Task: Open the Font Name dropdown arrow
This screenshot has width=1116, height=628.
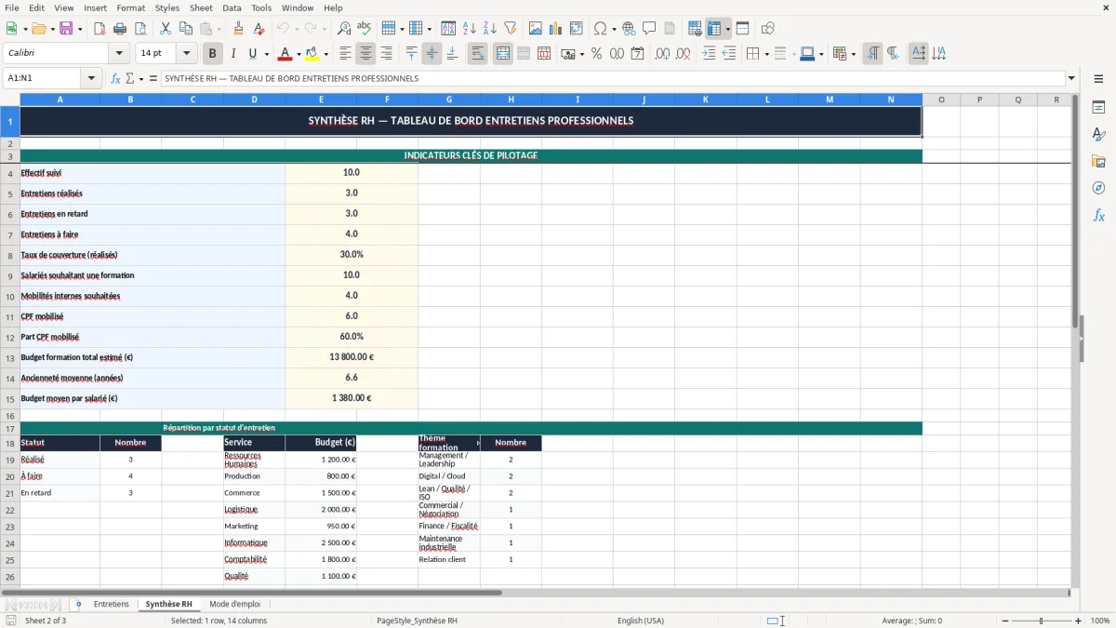Action: coord(119,54)
